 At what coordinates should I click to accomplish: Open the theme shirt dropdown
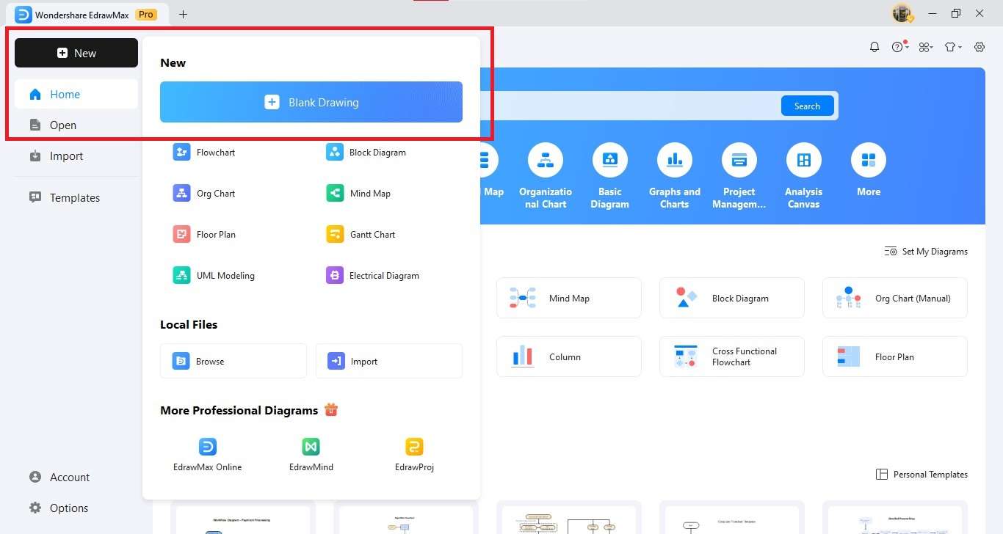click(952, 46)
